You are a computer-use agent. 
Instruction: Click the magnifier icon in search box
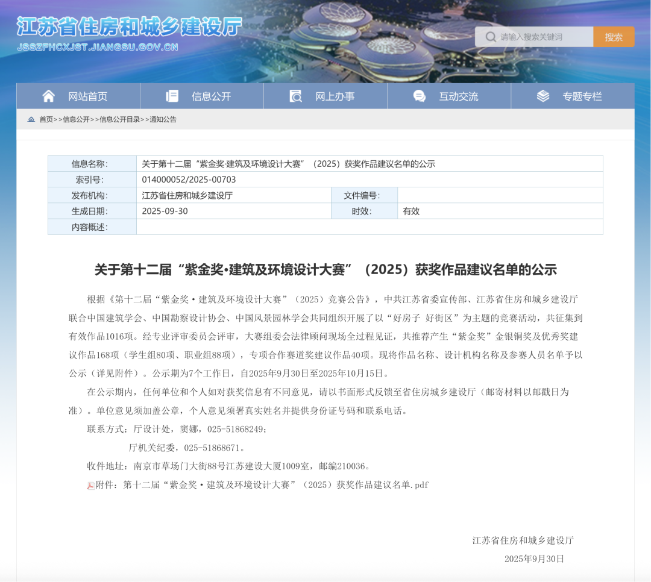click(491, 37)
